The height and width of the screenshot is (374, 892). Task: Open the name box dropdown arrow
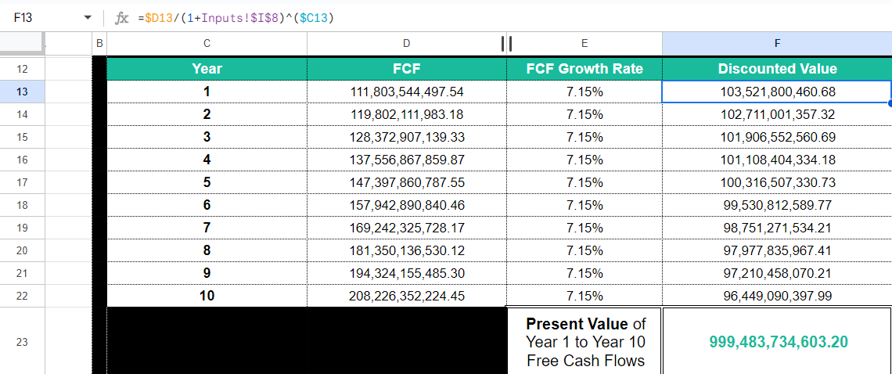86,17
